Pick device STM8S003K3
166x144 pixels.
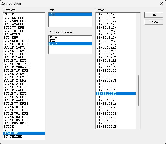coord(116,77)
